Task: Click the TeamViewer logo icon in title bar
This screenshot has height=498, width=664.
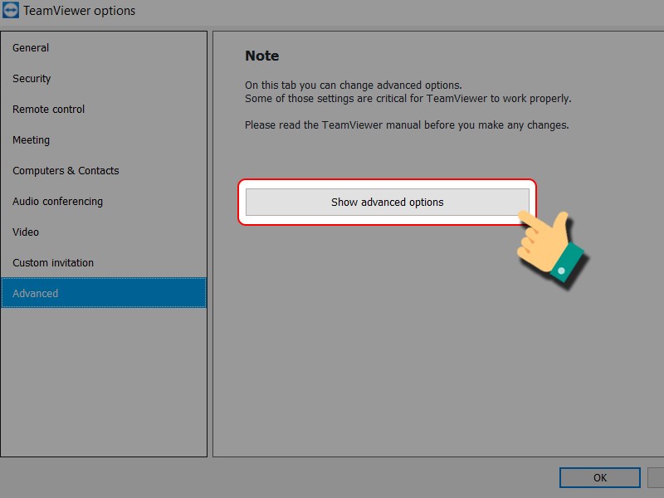Action: click(x=10, y=10)
